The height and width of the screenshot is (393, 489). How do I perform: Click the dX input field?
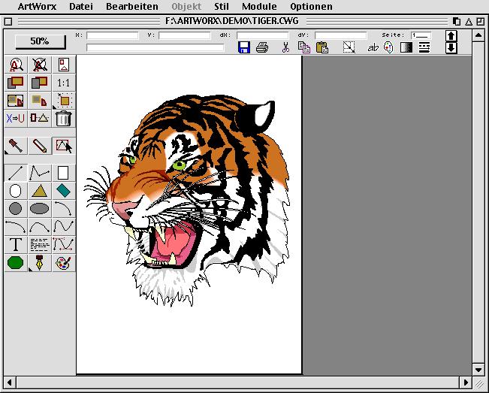pyautogui.click(x=263, y=35)
